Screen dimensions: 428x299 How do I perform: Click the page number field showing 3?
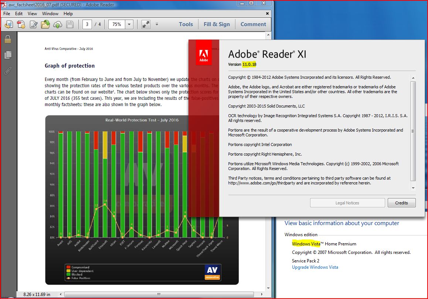pyautogui.click(x=87, y=24)
